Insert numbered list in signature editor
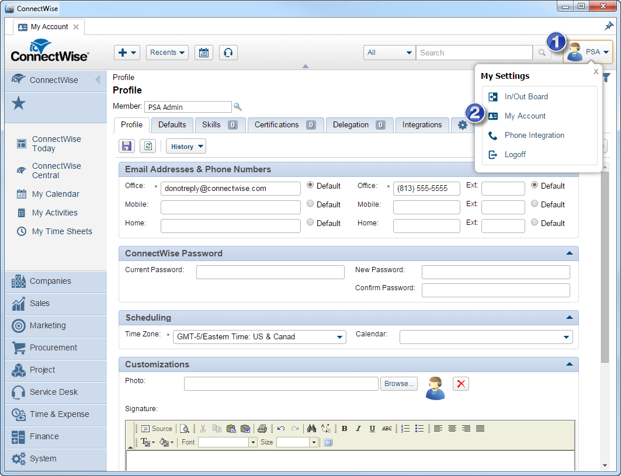 [x=405, y=429]
